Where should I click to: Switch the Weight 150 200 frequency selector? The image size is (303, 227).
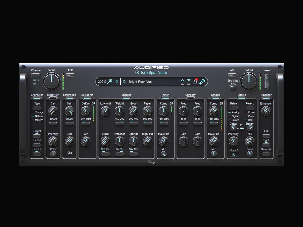pyautogui.click(x=120, y=124)
